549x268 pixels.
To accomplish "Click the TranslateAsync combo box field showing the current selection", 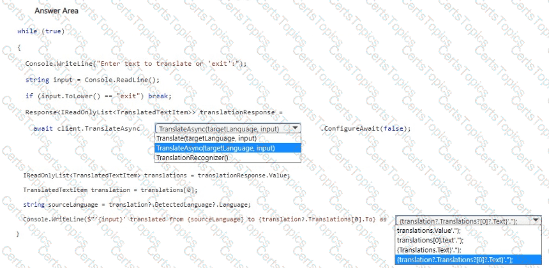I will [221, 128].
